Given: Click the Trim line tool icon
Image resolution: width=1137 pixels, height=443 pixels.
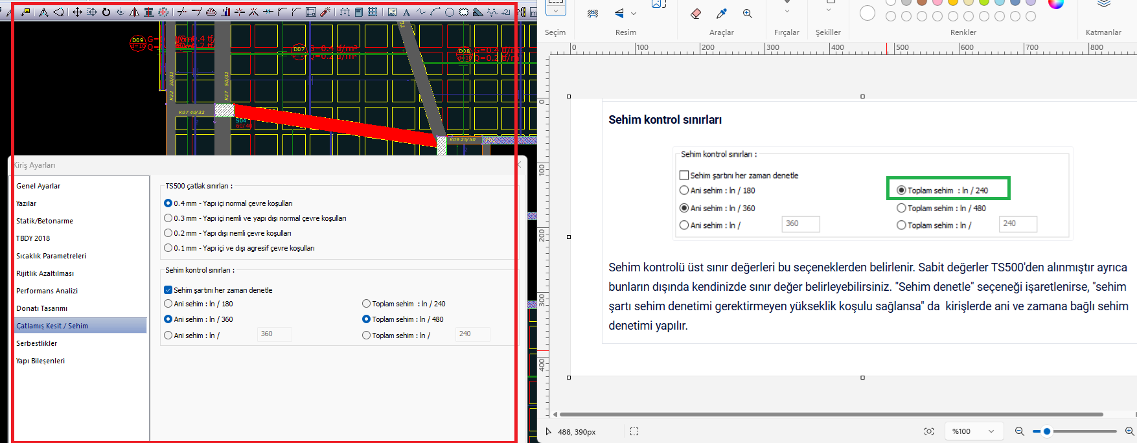Looking at the screenshot, I should tap(182, 12).
